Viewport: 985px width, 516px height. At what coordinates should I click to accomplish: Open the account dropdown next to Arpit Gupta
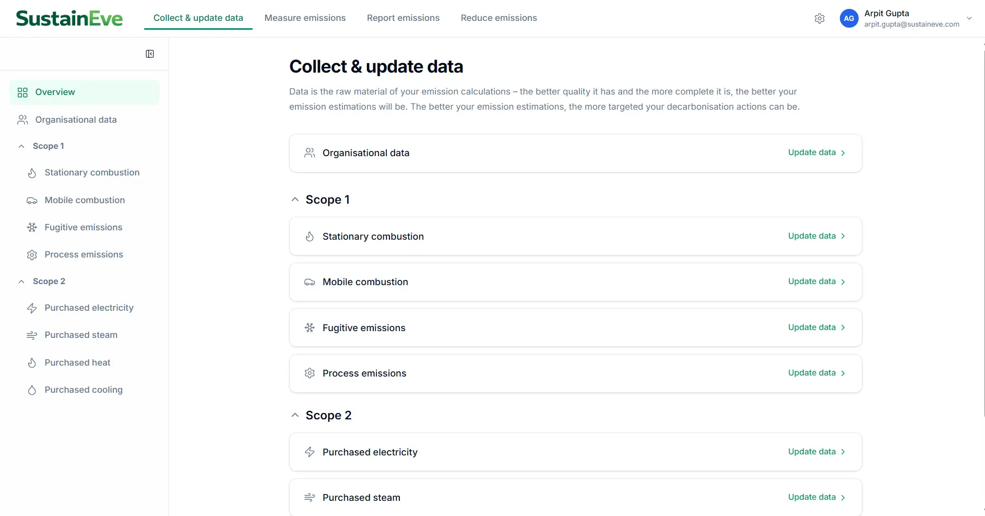[969, 18]
